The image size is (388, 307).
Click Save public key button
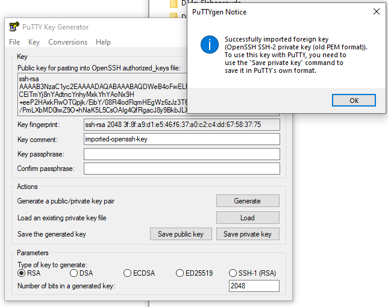click(181, 234)
